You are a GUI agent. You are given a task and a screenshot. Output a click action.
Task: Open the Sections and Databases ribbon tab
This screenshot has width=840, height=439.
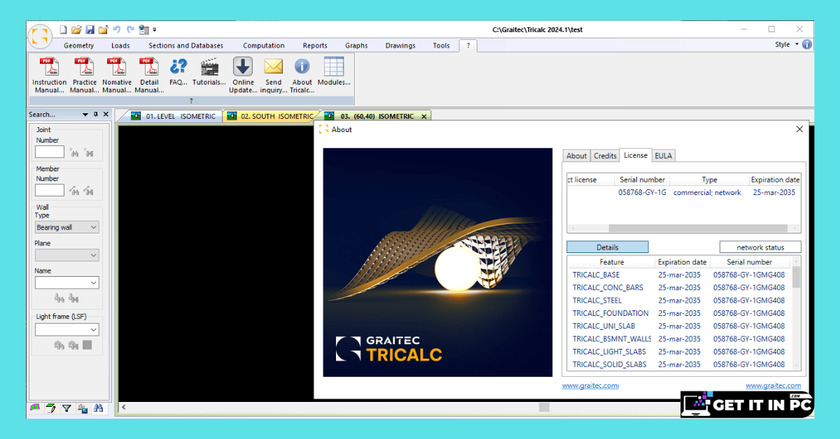coord(185,45)
